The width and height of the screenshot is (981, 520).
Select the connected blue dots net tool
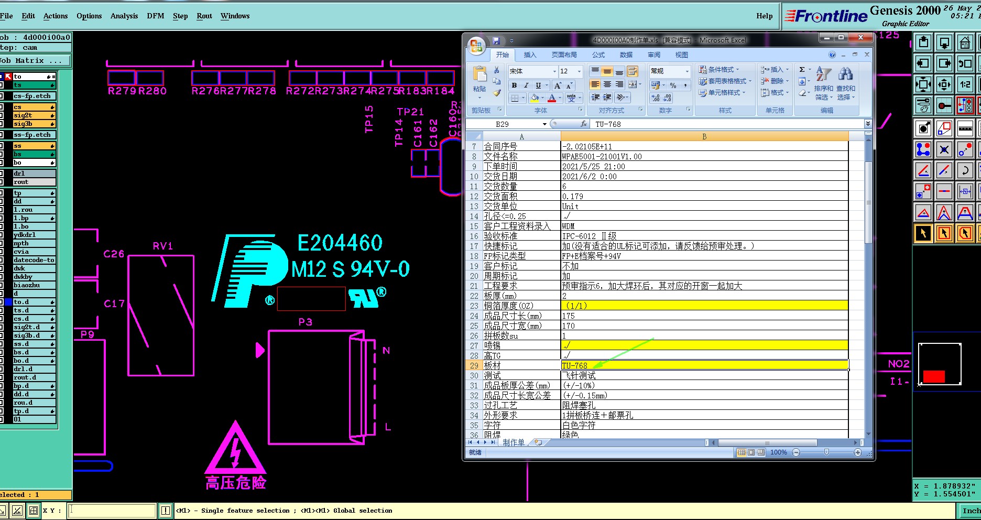click(x=923, y=150)
